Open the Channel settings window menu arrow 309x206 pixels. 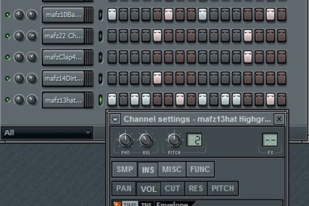116,119
